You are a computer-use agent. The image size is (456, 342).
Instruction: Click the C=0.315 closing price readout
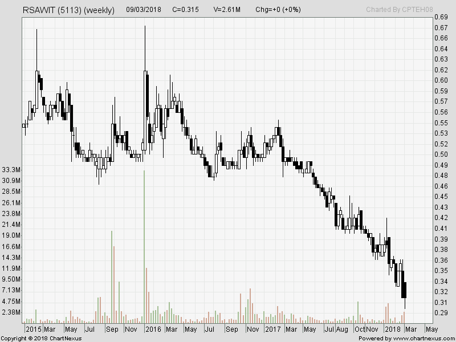coord(185,9)
